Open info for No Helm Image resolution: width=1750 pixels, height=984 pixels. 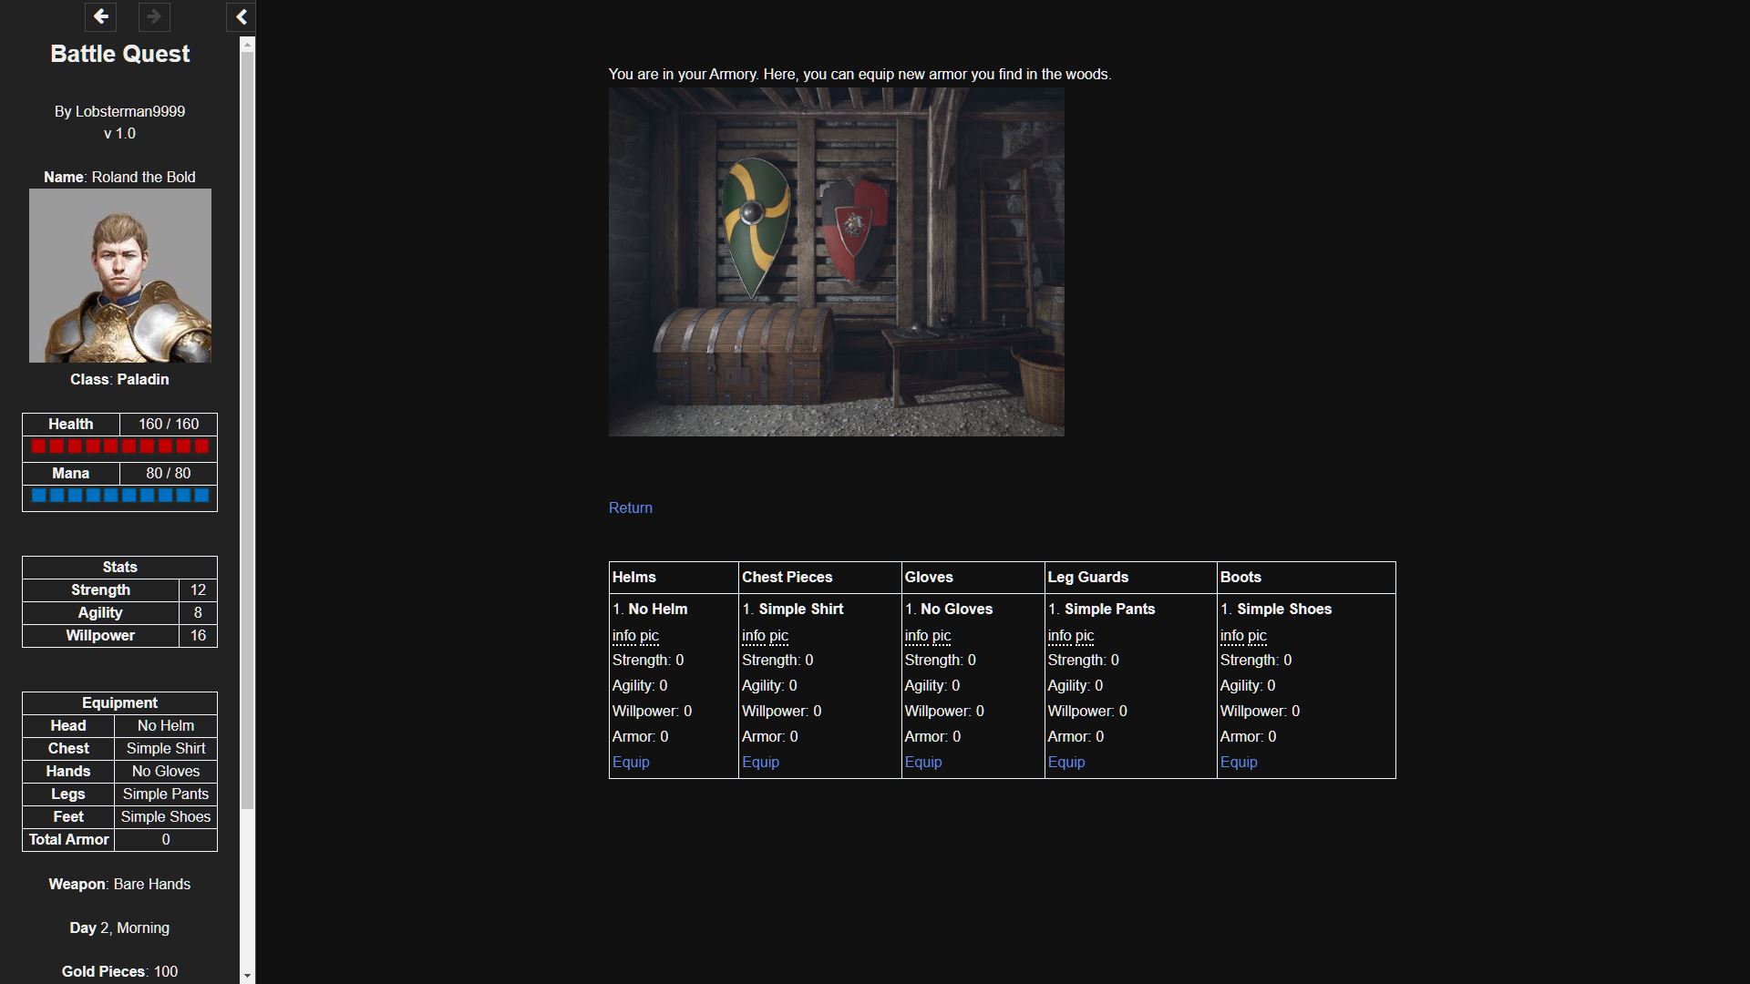[x=623, y=636]
